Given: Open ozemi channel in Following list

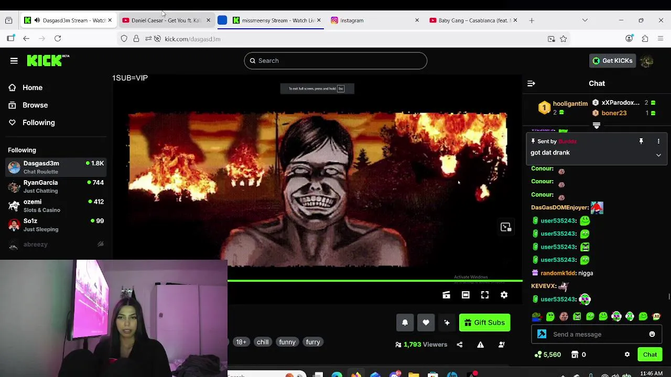Looking at the screenshot, I should tap(56, 206).
